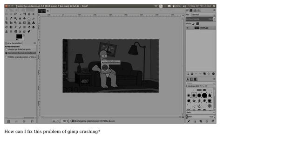Viewport: 298px width, 168px height.
Task: Tick 'Fill the original position' checkbox
Action: [7, 57]
